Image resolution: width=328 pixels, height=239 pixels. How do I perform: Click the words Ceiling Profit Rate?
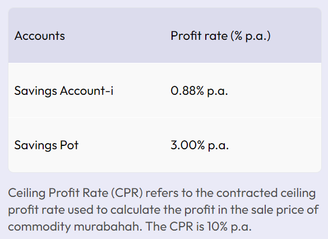click(58, 193)
